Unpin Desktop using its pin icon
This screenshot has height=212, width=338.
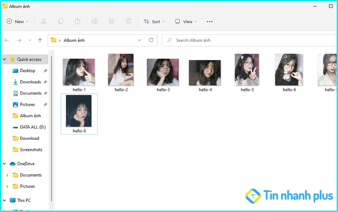coord(45,71)
